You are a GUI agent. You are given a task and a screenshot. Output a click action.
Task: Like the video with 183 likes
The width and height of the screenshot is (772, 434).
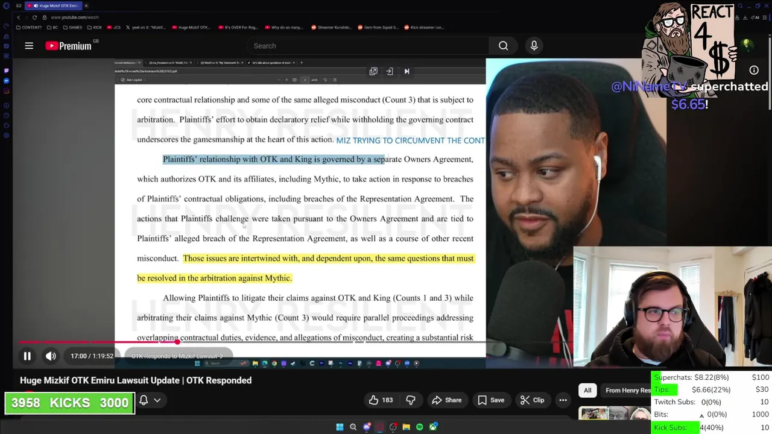tap(382, 400)
